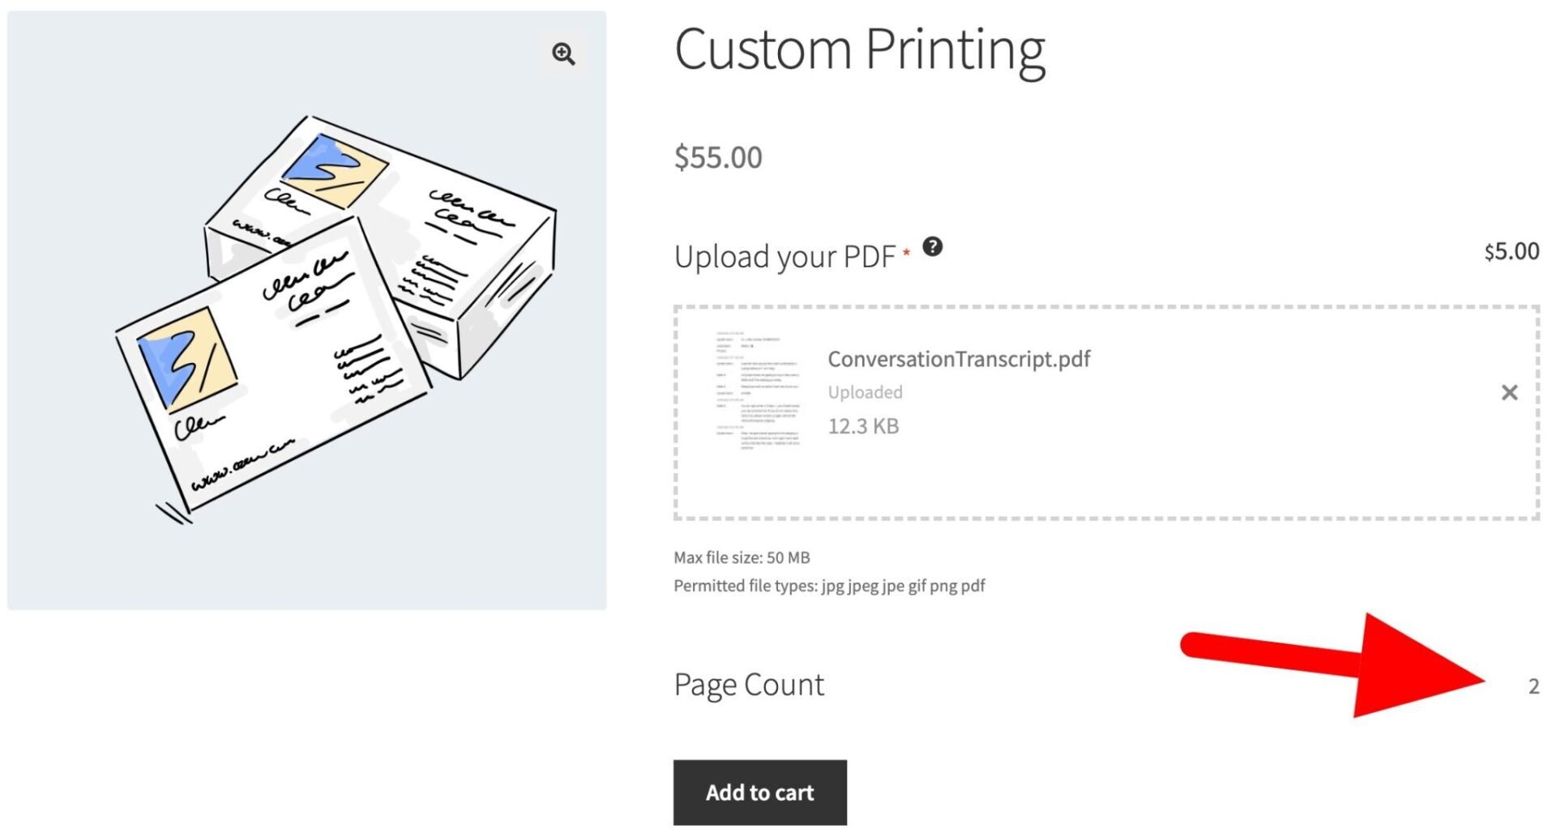Click the $5.00 upload fee price
Screen dimensions: 1556x837
pyautogui.click(x=1512, y=250)
